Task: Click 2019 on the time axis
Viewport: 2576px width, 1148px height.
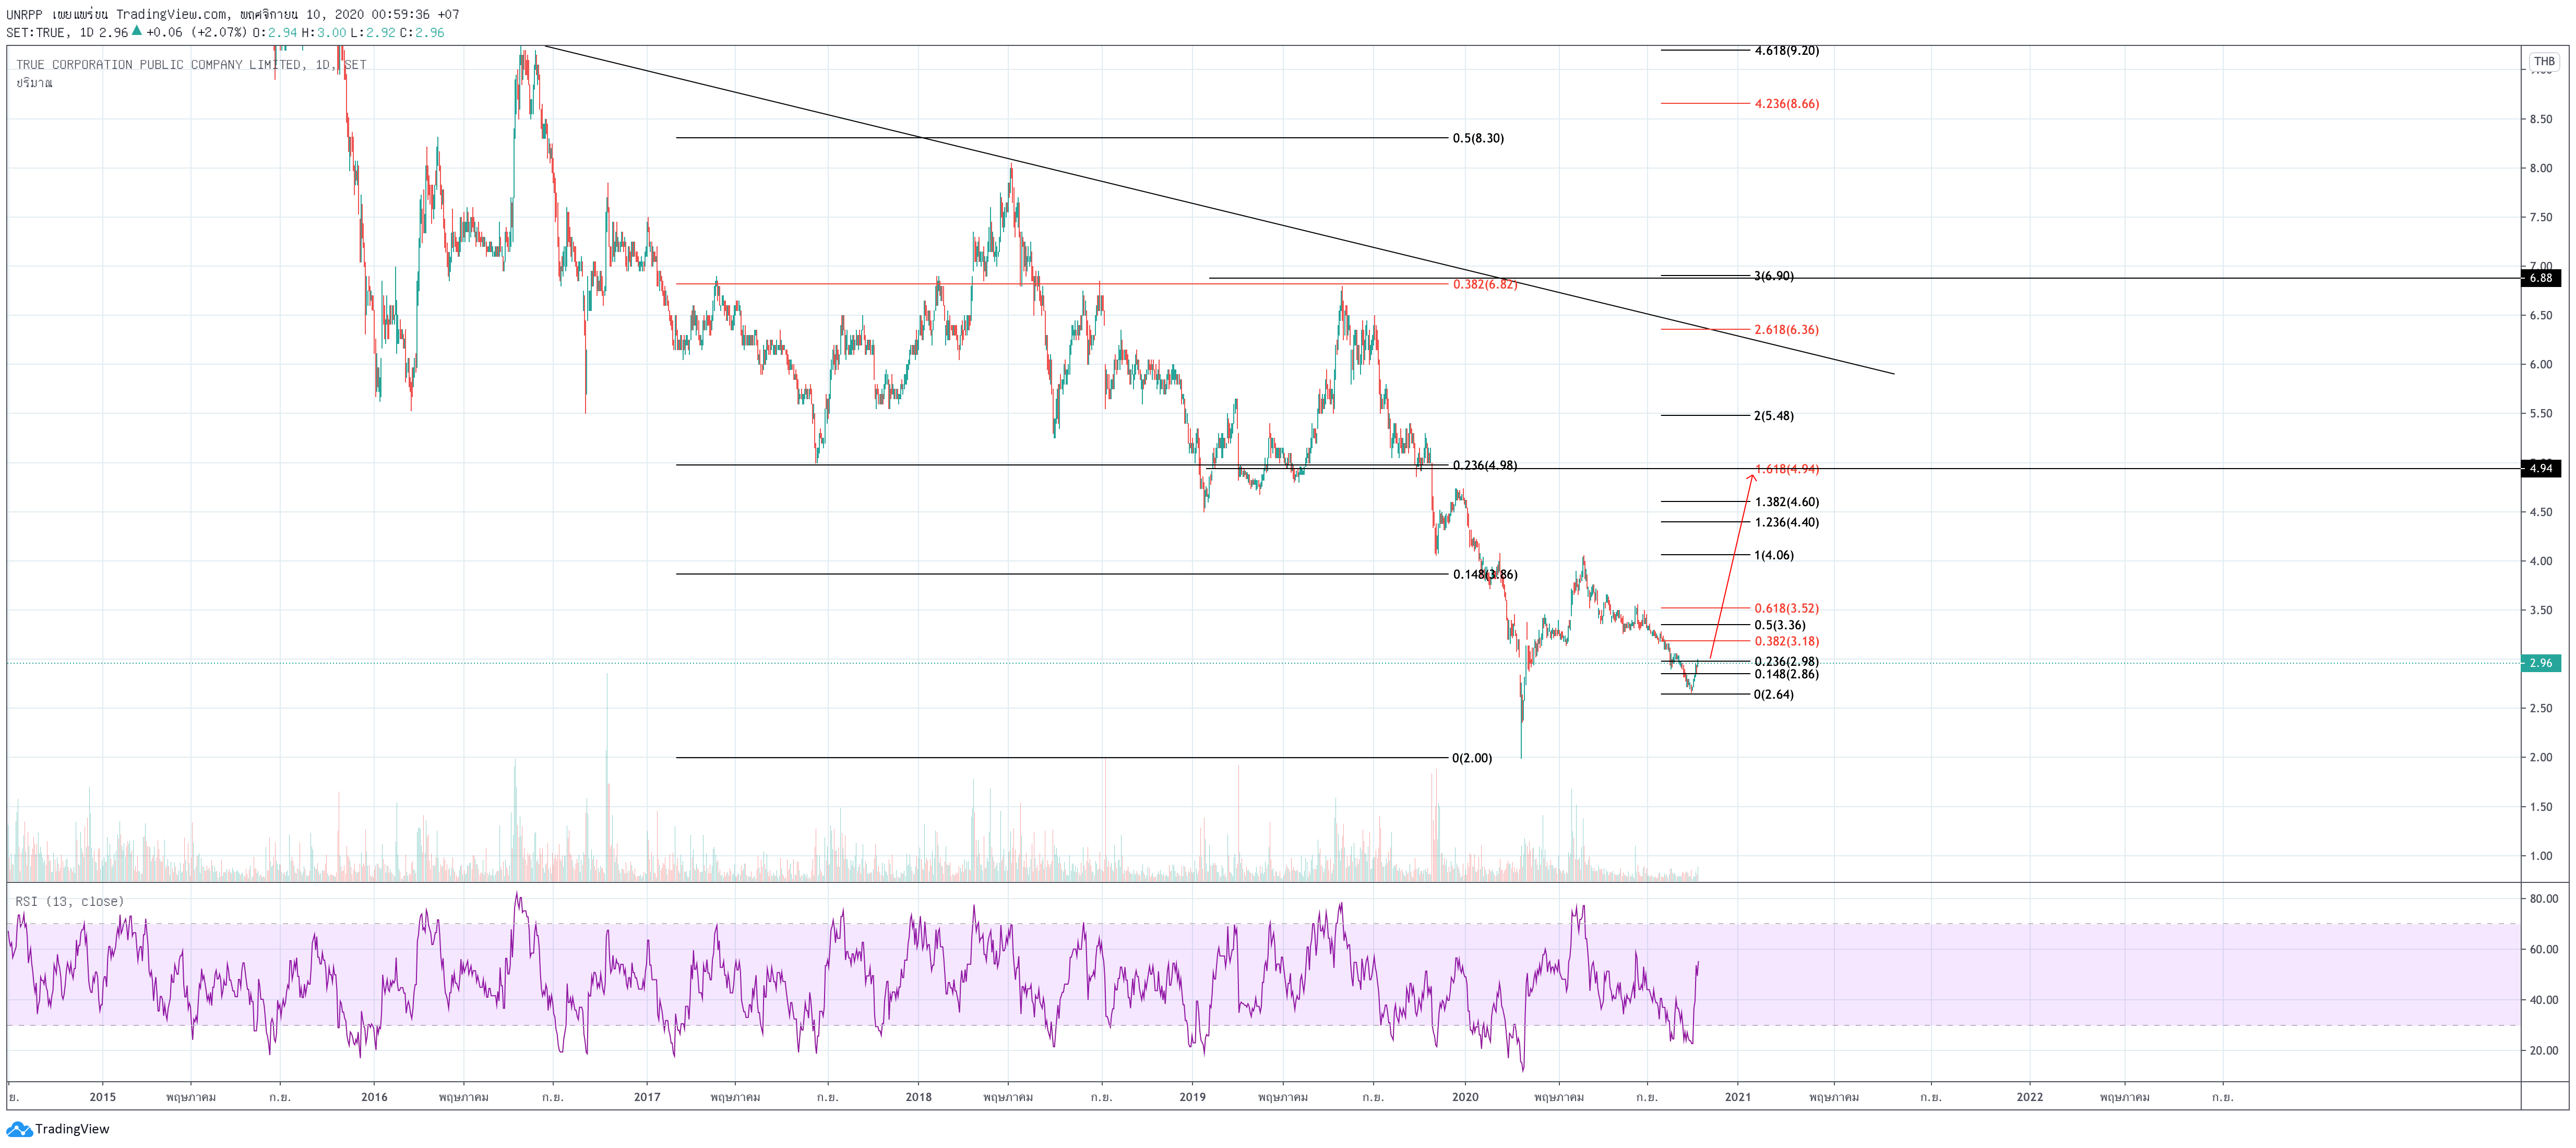Action: point(1193,1097)
